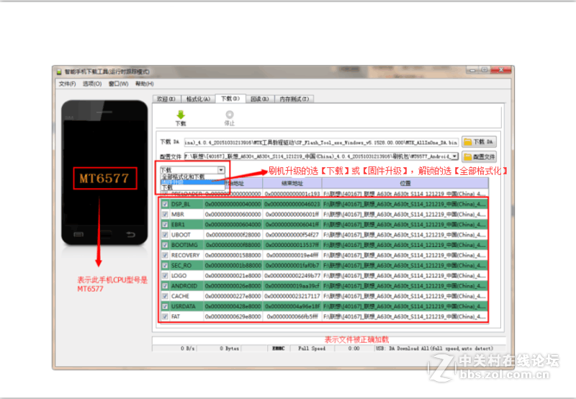Viewport: 576px width, 399px height.
Task: Toggle the BOOTIMG partition checkbox
Action: pyautogui.click(x=165, y=245)
